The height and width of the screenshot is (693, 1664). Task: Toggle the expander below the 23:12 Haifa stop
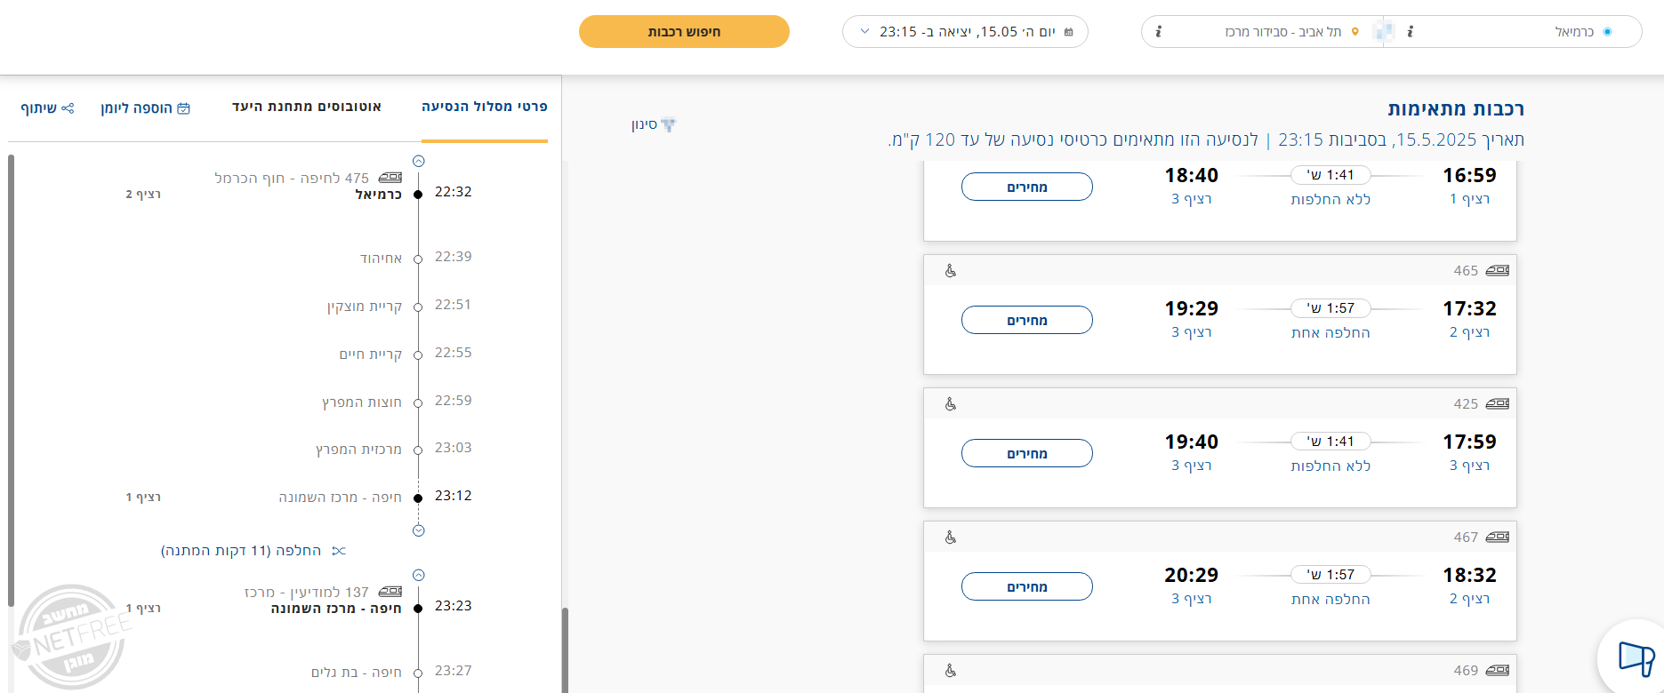click(x=419, y=530)
